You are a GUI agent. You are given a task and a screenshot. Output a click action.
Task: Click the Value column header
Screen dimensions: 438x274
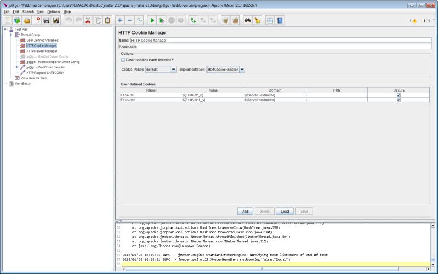click(x=213, y=90)
